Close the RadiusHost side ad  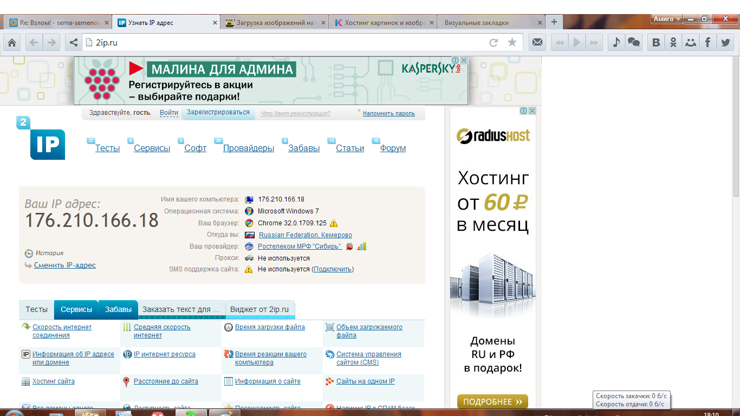coord(533,110)
